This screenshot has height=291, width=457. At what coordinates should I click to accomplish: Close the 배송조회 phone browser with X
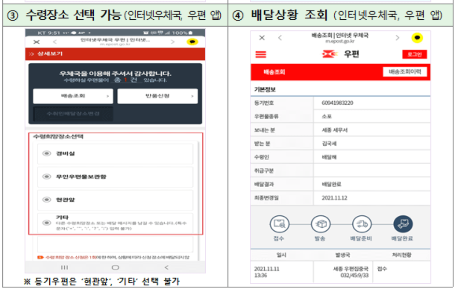pyautogui.click(x=262, y=38)
